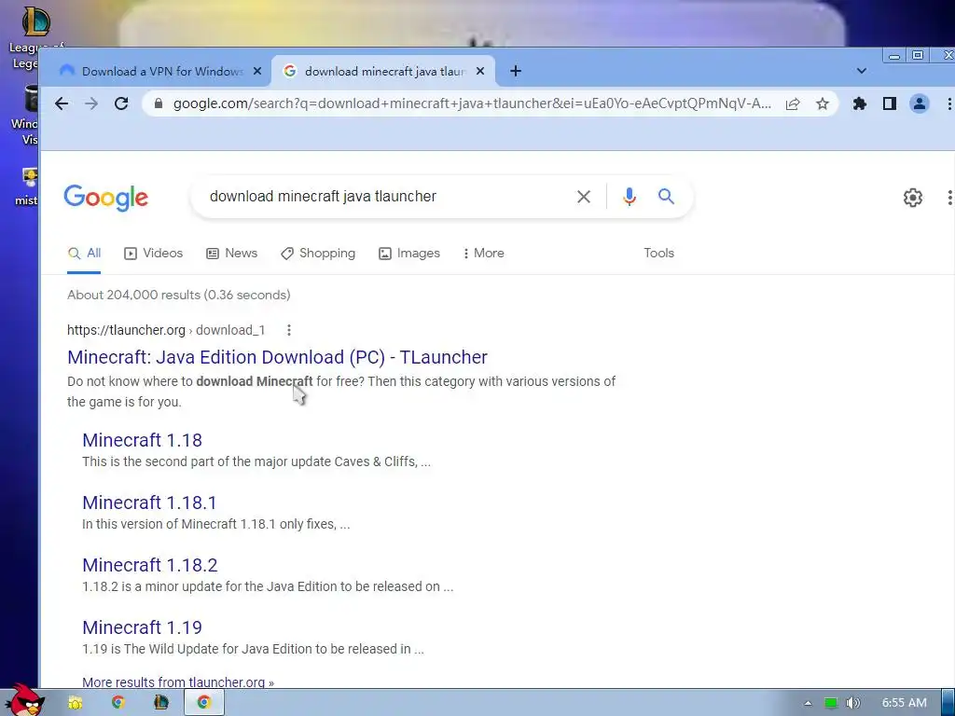Click the 'About 204,000 results' text

tap(178, 296)
